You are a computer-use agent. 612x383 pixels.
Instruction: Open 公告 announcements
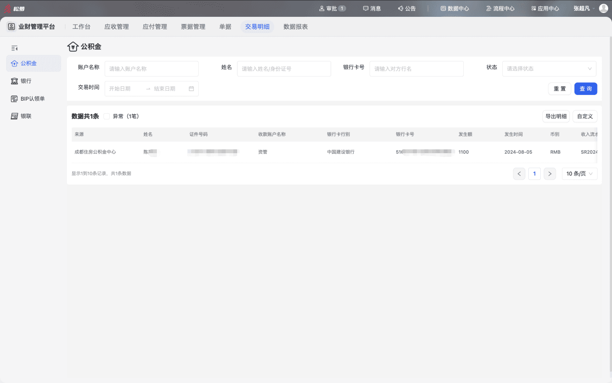[407, 8]
